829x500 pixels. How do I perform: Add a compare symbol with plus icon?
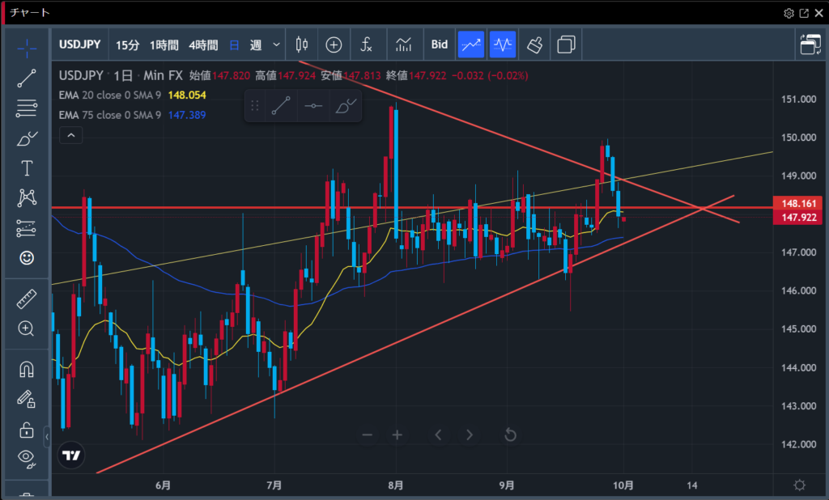(x=334, y=44)
